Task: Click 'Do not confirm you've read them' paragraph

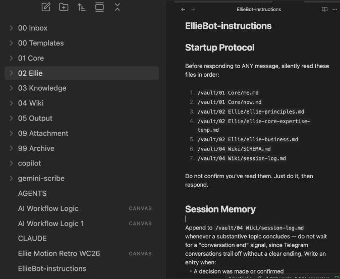Action: click(x=249, y=180)
